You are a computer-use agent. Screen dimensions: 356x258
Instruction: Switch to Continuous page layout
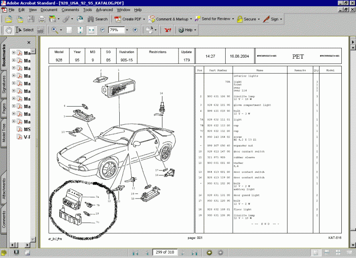point(327,253)
